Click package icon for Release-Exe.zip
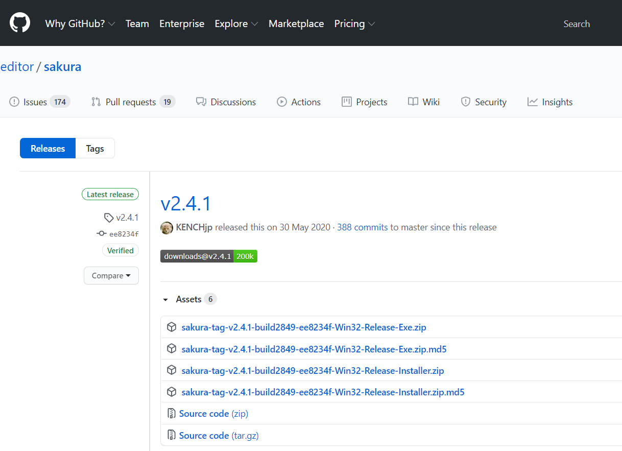The width and height of the screenshot is (622, 451). pos(172,327)
